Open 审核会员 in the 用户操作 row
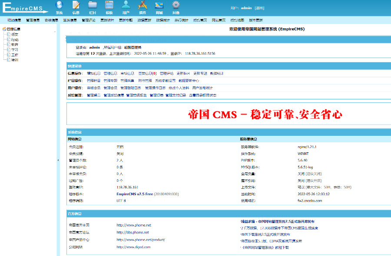 (93, 88)
